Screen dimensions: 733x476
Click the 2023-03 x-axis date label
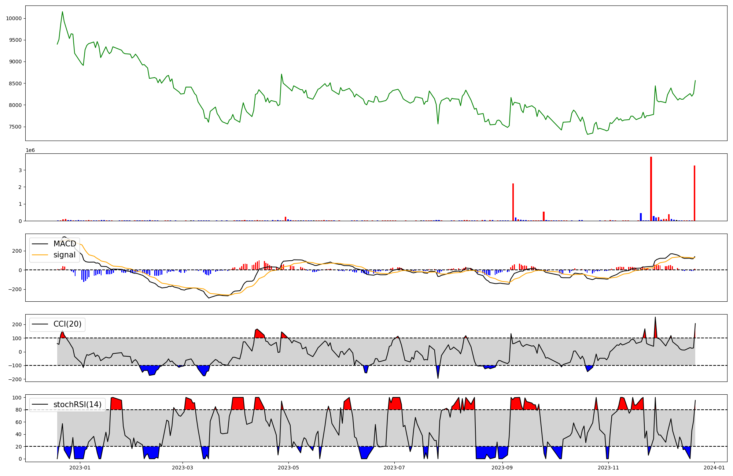pos(183,468)
